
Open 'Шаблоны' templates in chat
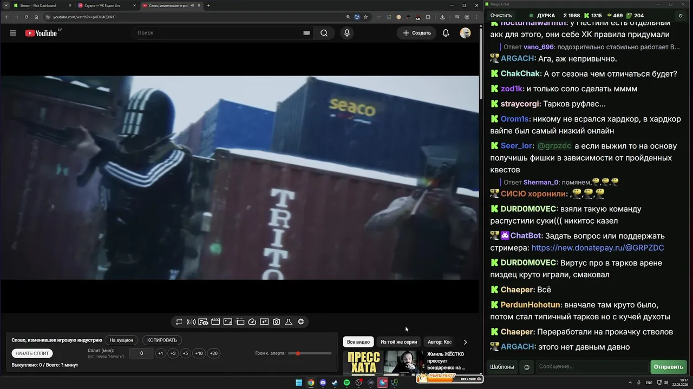[x=502, y=367]
